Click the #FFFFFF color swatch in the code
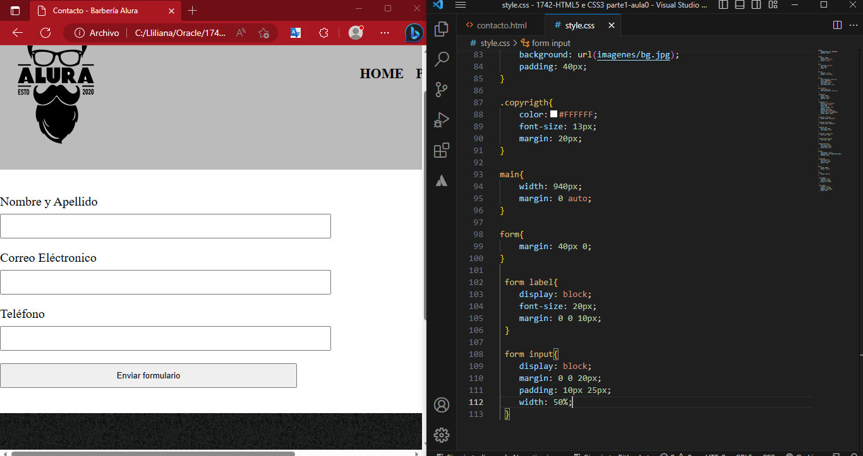863x456 pixels. [553, 114]
